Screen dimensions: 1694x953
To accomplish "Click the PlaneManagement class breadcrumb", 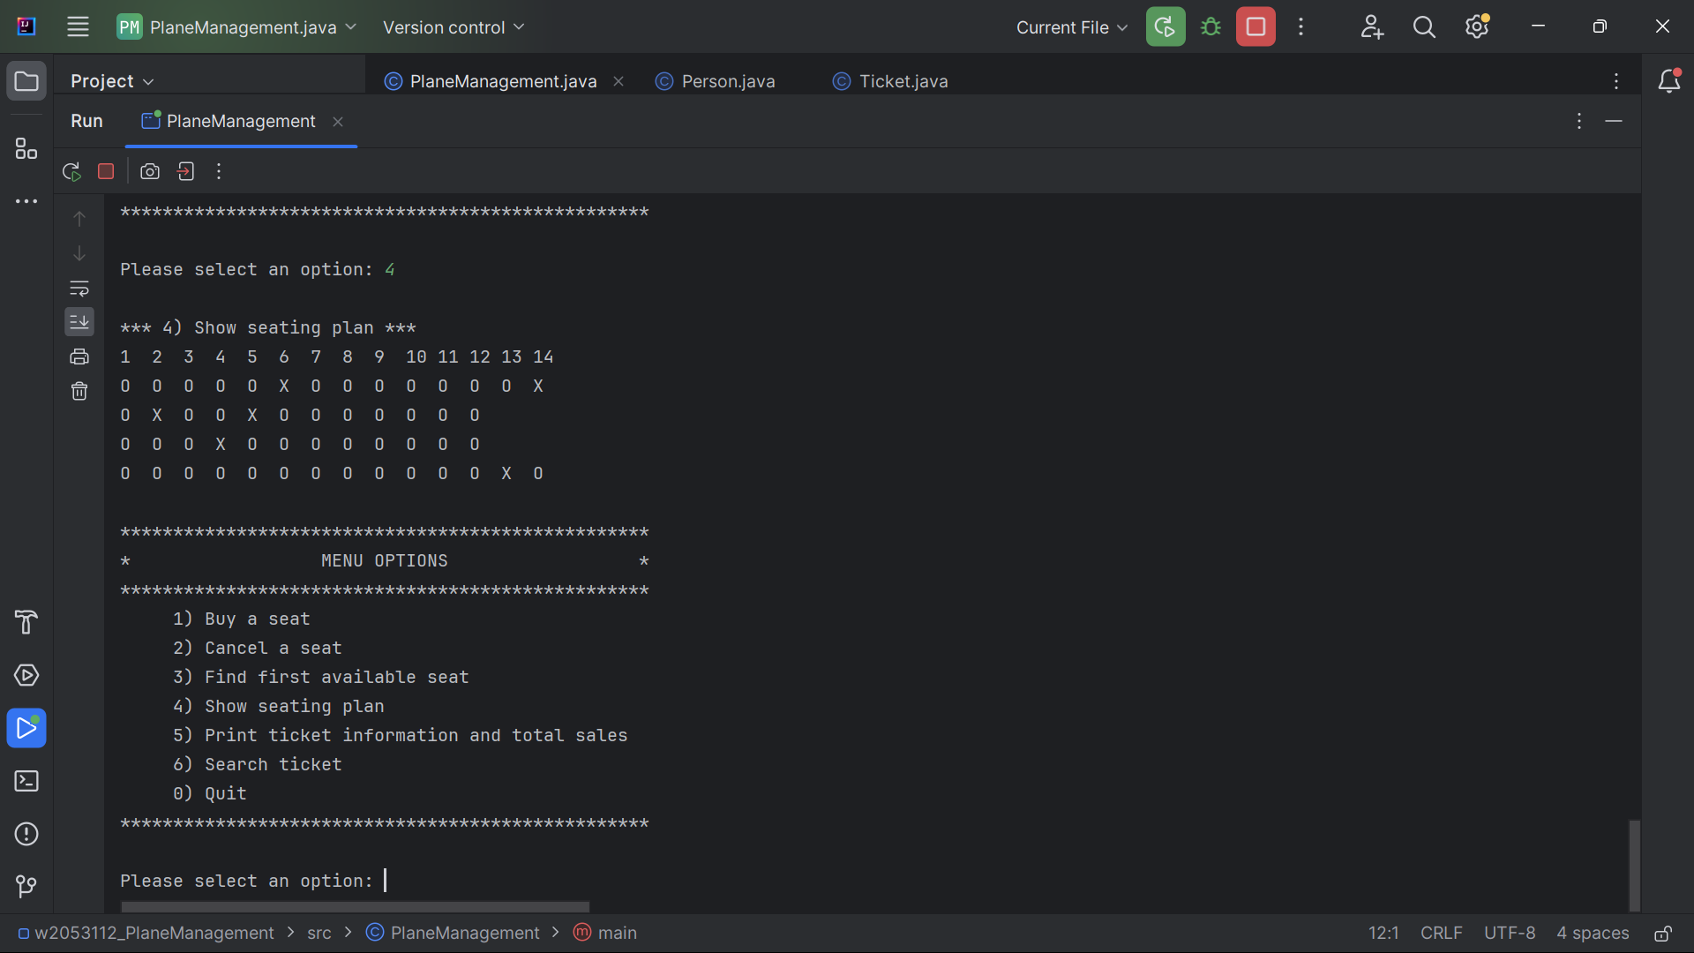I will pyautogui.click(x=453, y=933).
